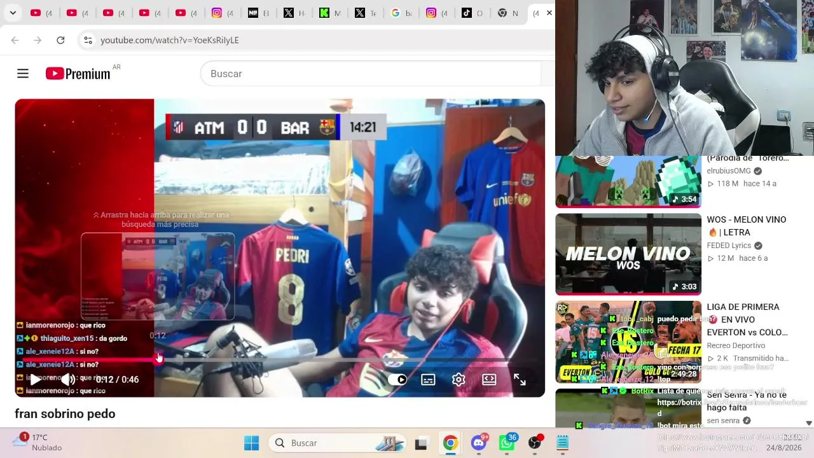Reload the page in Chrome
The width and height of the screenshot is (814, 458).
pos(60,40)
